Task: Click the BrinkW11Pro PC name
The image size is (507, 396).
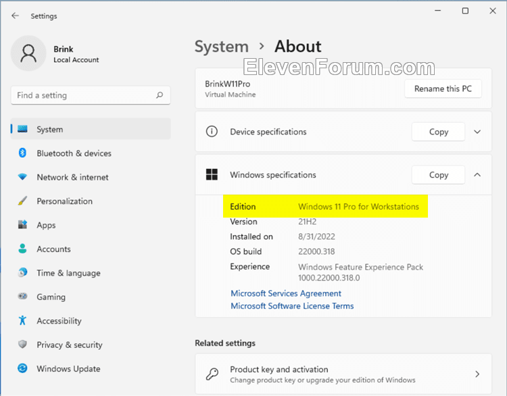Action: 228,84
